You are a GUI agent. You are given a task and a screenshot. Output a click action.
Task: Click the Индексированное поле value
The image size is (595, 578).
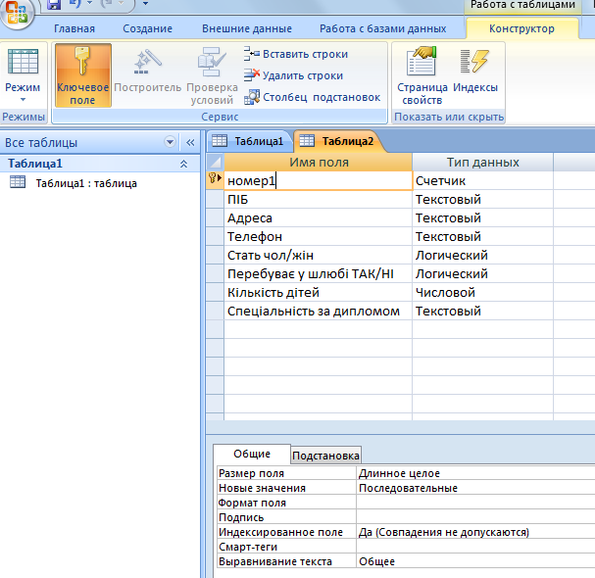click(x=475, y=532)
